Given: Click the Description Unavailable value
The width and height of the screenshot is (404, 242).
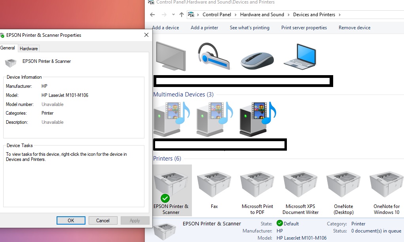Looking at the screenshot, I should click(53, 122).
